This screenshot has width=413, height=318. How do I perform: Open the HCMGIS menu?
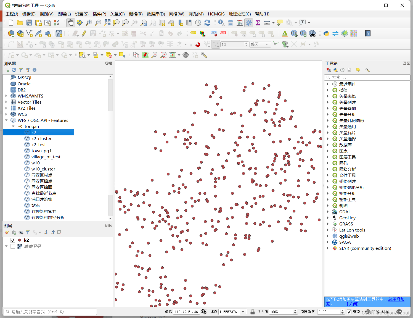click(x=216, y=14)
